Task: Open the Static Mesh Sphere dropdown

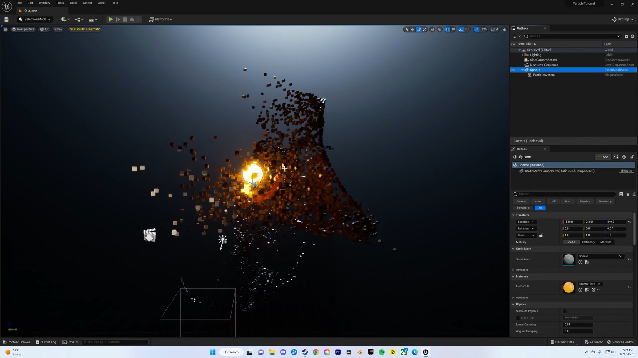Action: tap(600, 256)
